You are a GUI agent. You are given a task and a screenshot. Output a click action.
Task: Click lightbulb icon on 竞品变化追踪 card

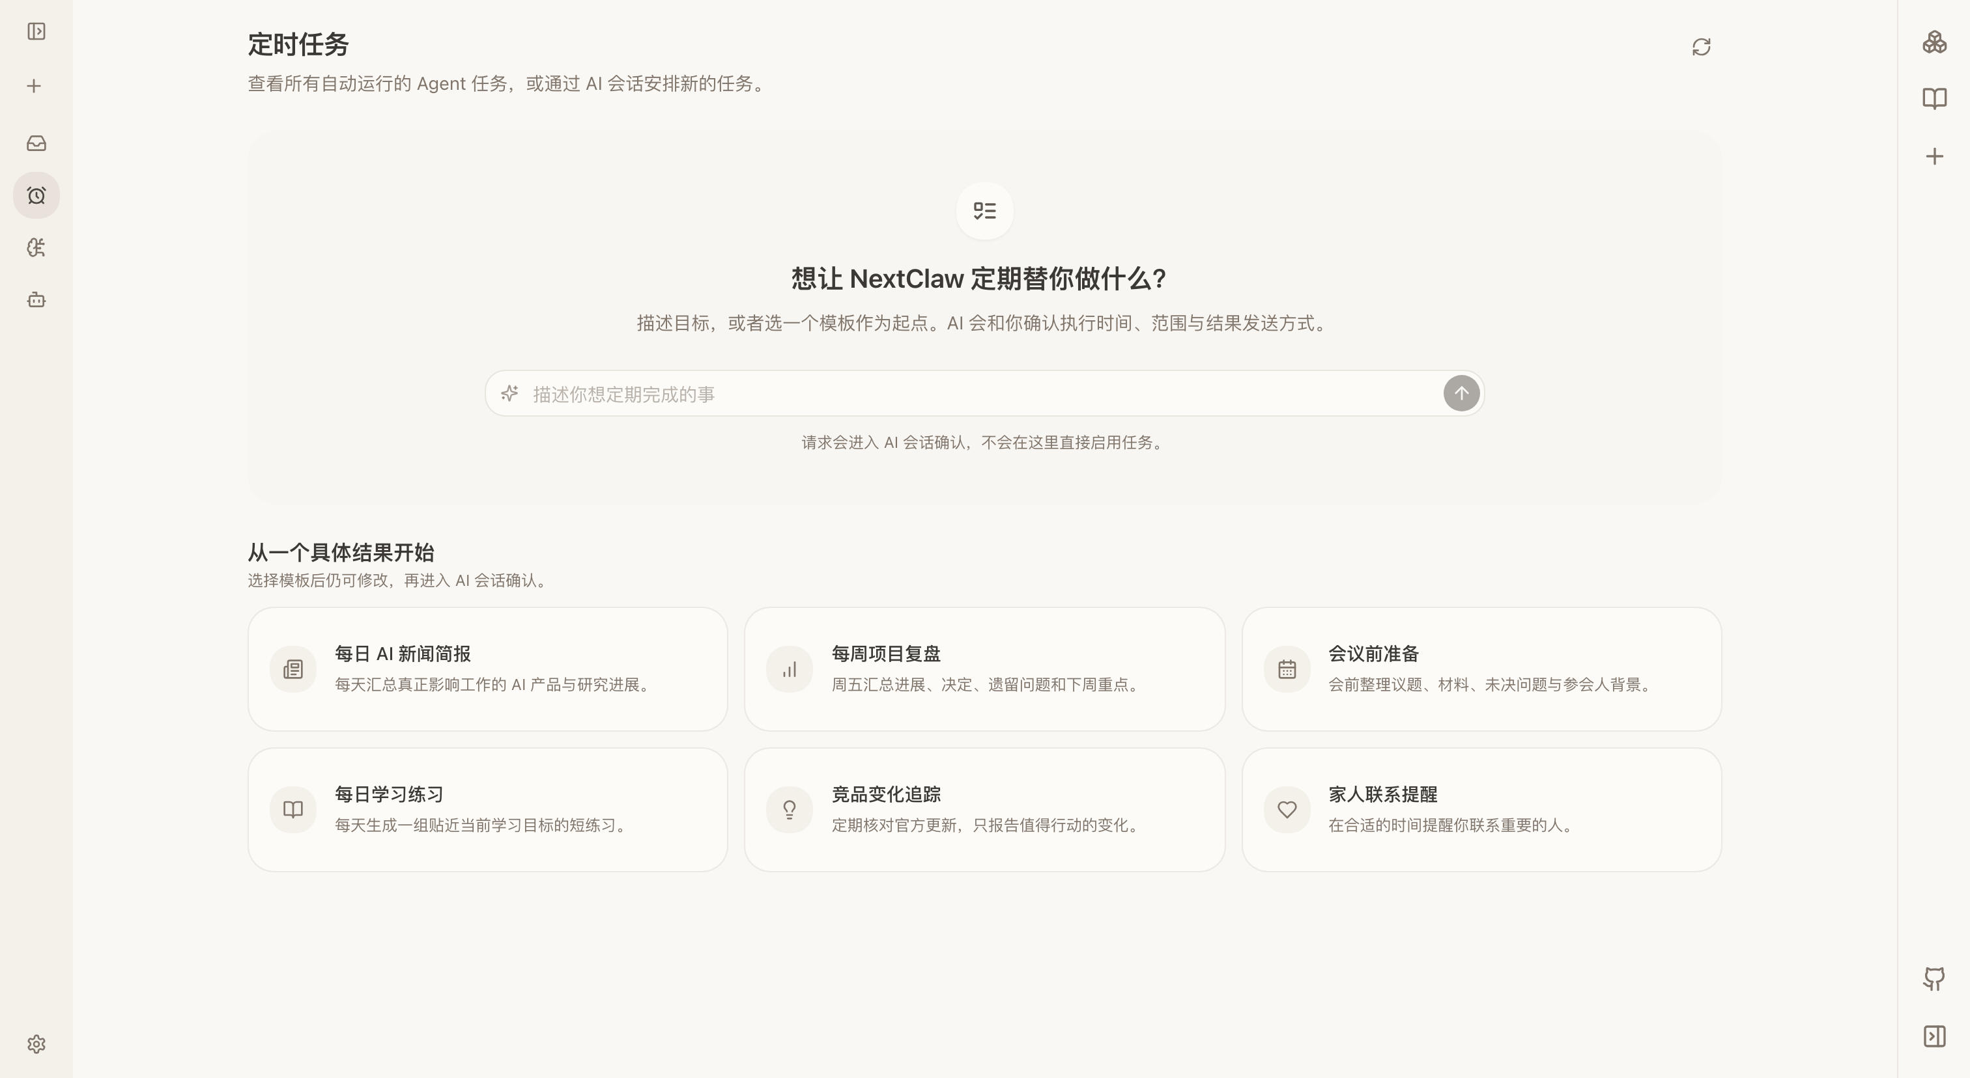(789, 810)
